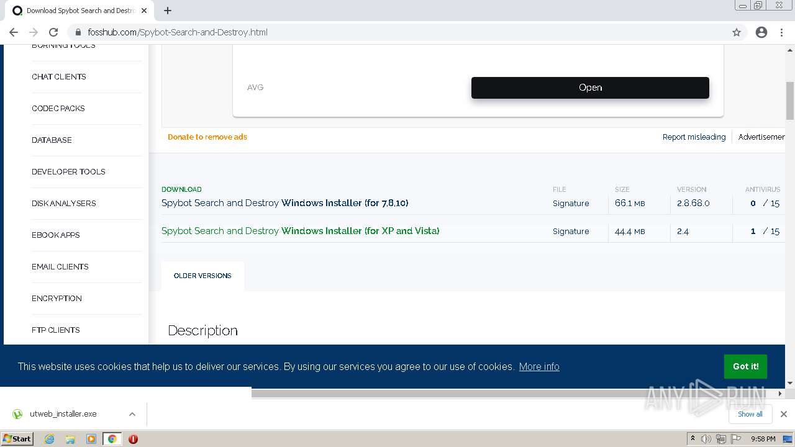Open the Older Versions tab

[x=202, y=276]
